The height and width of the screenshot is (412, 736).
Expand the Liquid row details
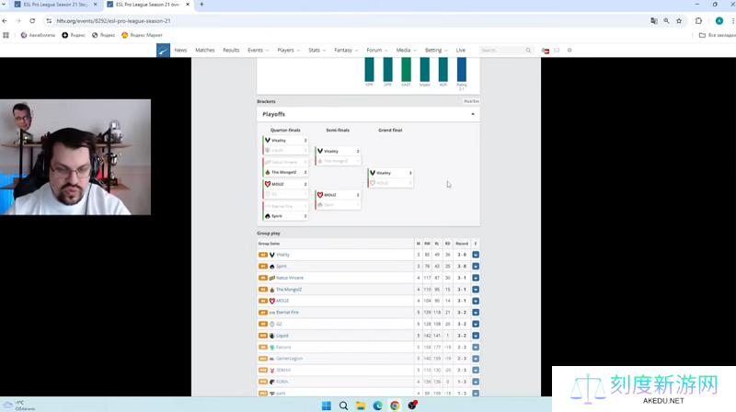click(x=476, y=336)
